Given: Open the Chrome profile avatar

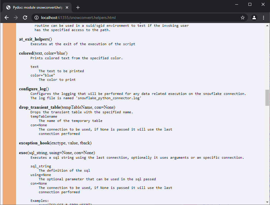Looking at the screenshot, I should (x=254, y=17).
